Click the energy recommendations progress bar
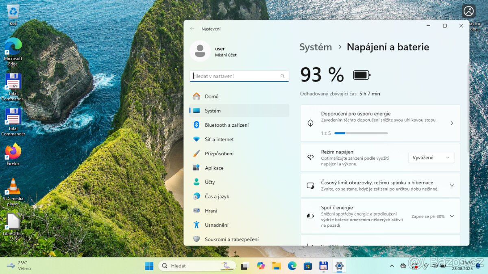The height and width of the screenshot is (274, 488). coord(360,133)
